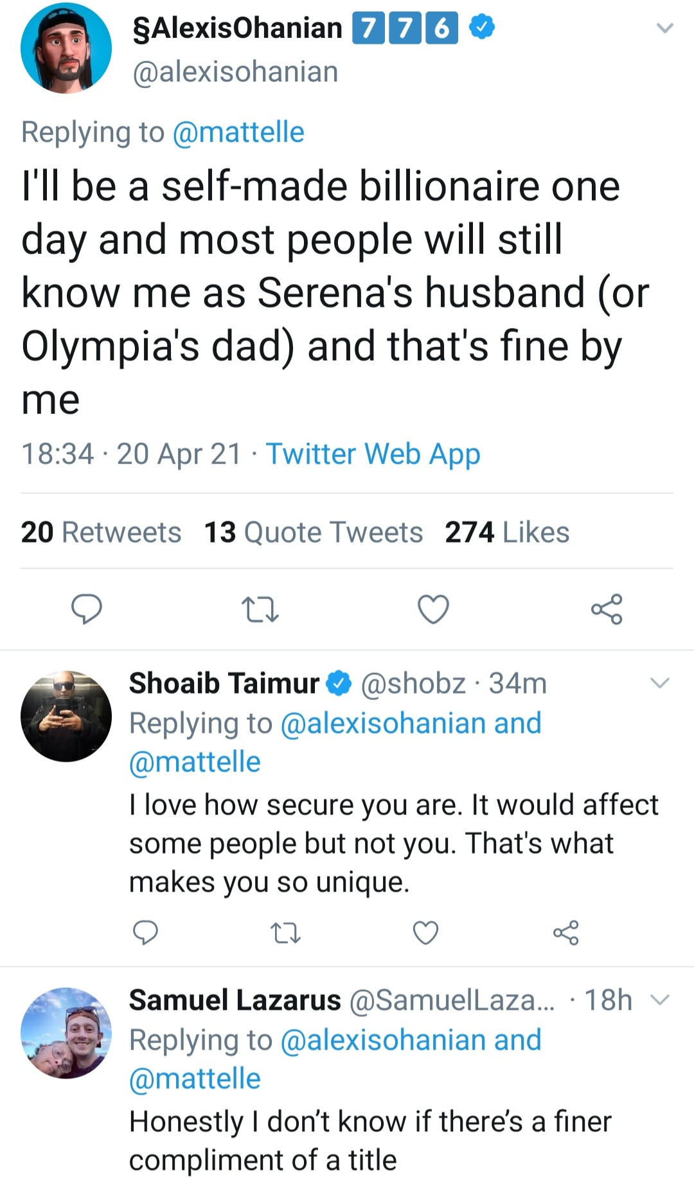Open the @shobz handle profile
This screenshot has width=694, height=1191.
click(x=413, y=683)
